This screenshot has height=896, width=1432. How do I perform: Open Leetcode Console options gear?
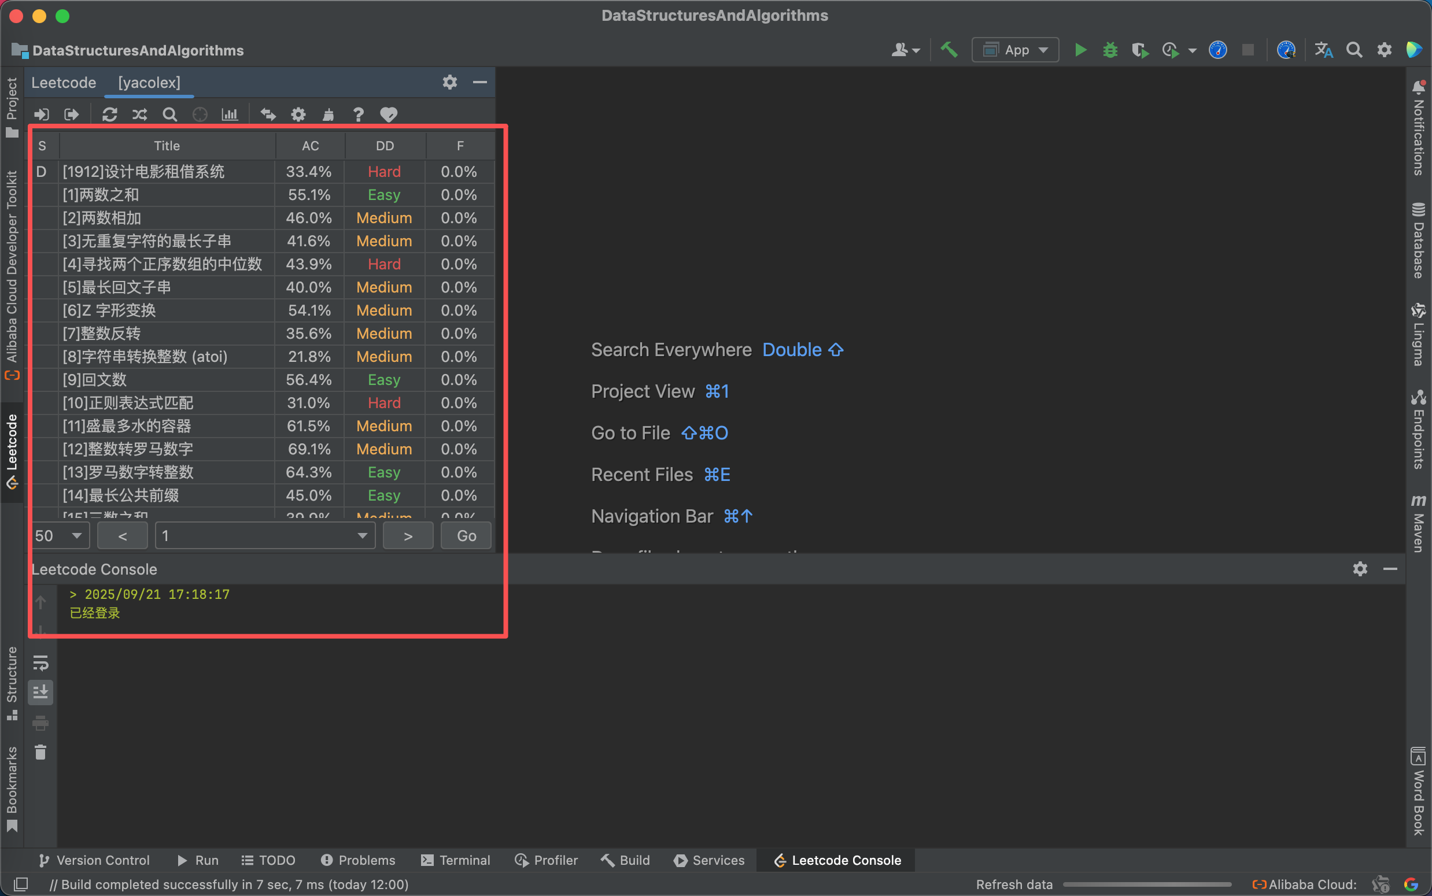[1360, 569]
